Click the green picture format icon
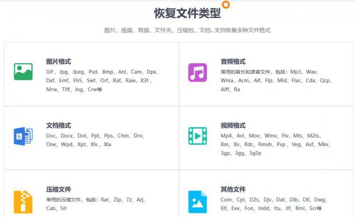This screenshot has height=217, width=355. point(23,71)
